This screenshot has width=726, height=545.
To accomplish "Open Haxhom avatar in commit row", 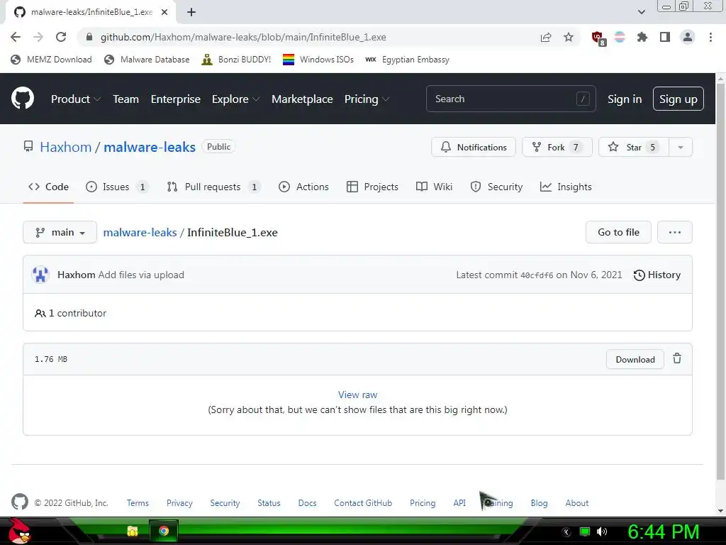I will pos(40,275).
